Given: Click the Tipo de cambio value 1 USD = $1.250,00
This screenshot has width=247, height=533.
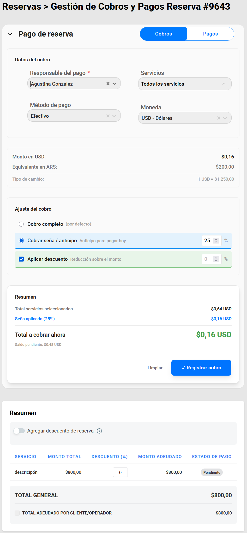Looking at the screenshot, I should pos(216,179).
